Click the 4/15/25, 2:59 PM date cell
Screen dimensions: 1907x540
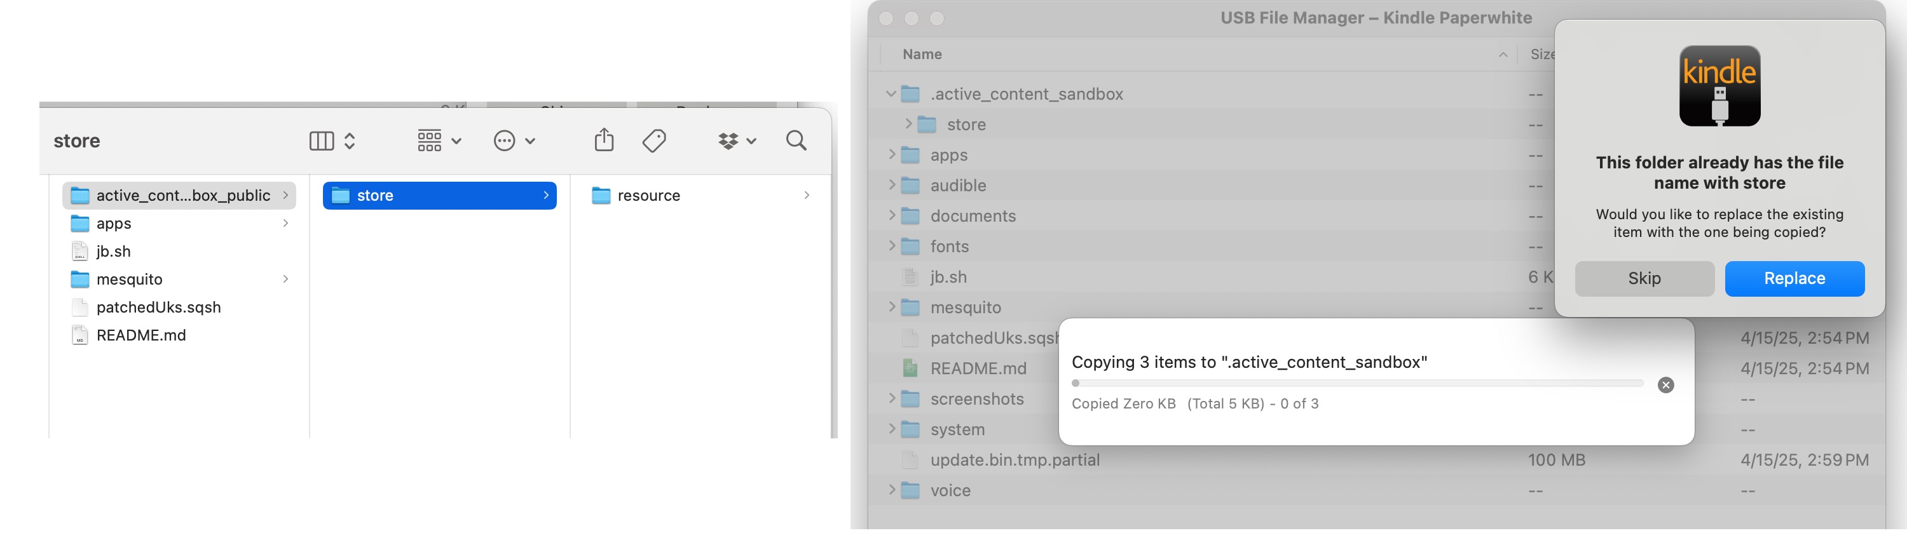pyautogui.click(x=1804, y=460)
